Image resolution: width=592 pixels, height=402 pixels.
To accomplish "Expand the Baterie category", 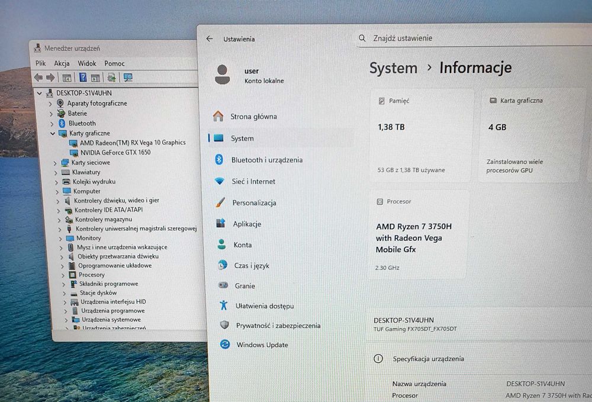I will tap(51, 113).
